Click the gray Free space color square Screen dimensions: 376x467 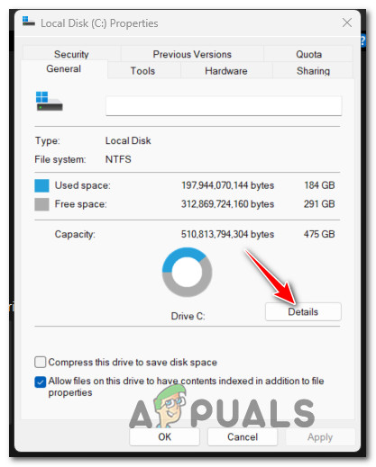(x=41, y=204)
